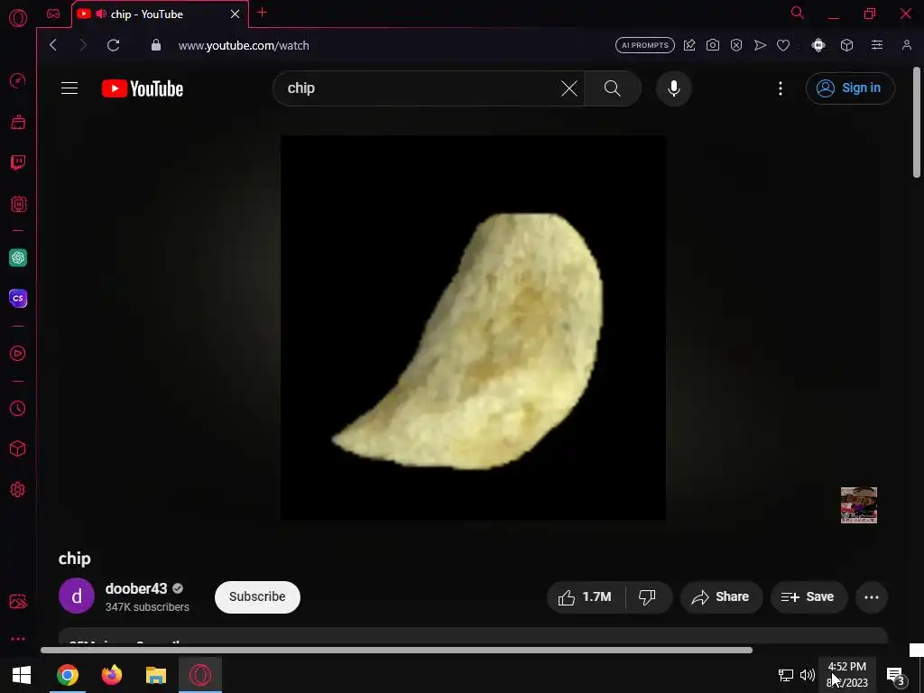Open the Twitch sidebar panel
The image size is (924, 693).
click(x=18, y=163)
